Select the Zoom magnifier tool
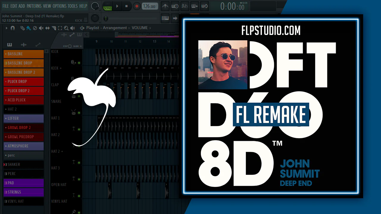Screen dimensions: 381x214 (66, 28)
